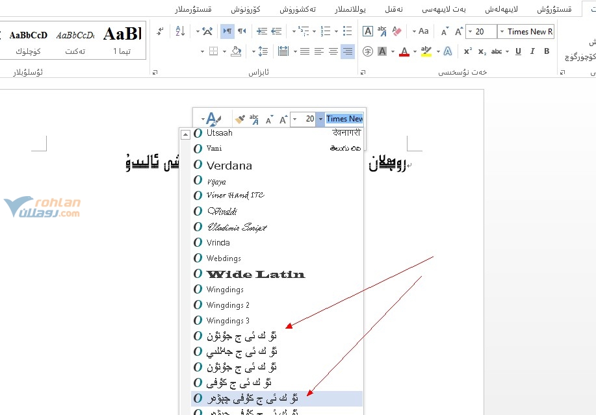Switch to قىستۇرۇش ribbon tab
This screenshot has width=596, height=415.
pyautogui.click(x=554, y=10)
